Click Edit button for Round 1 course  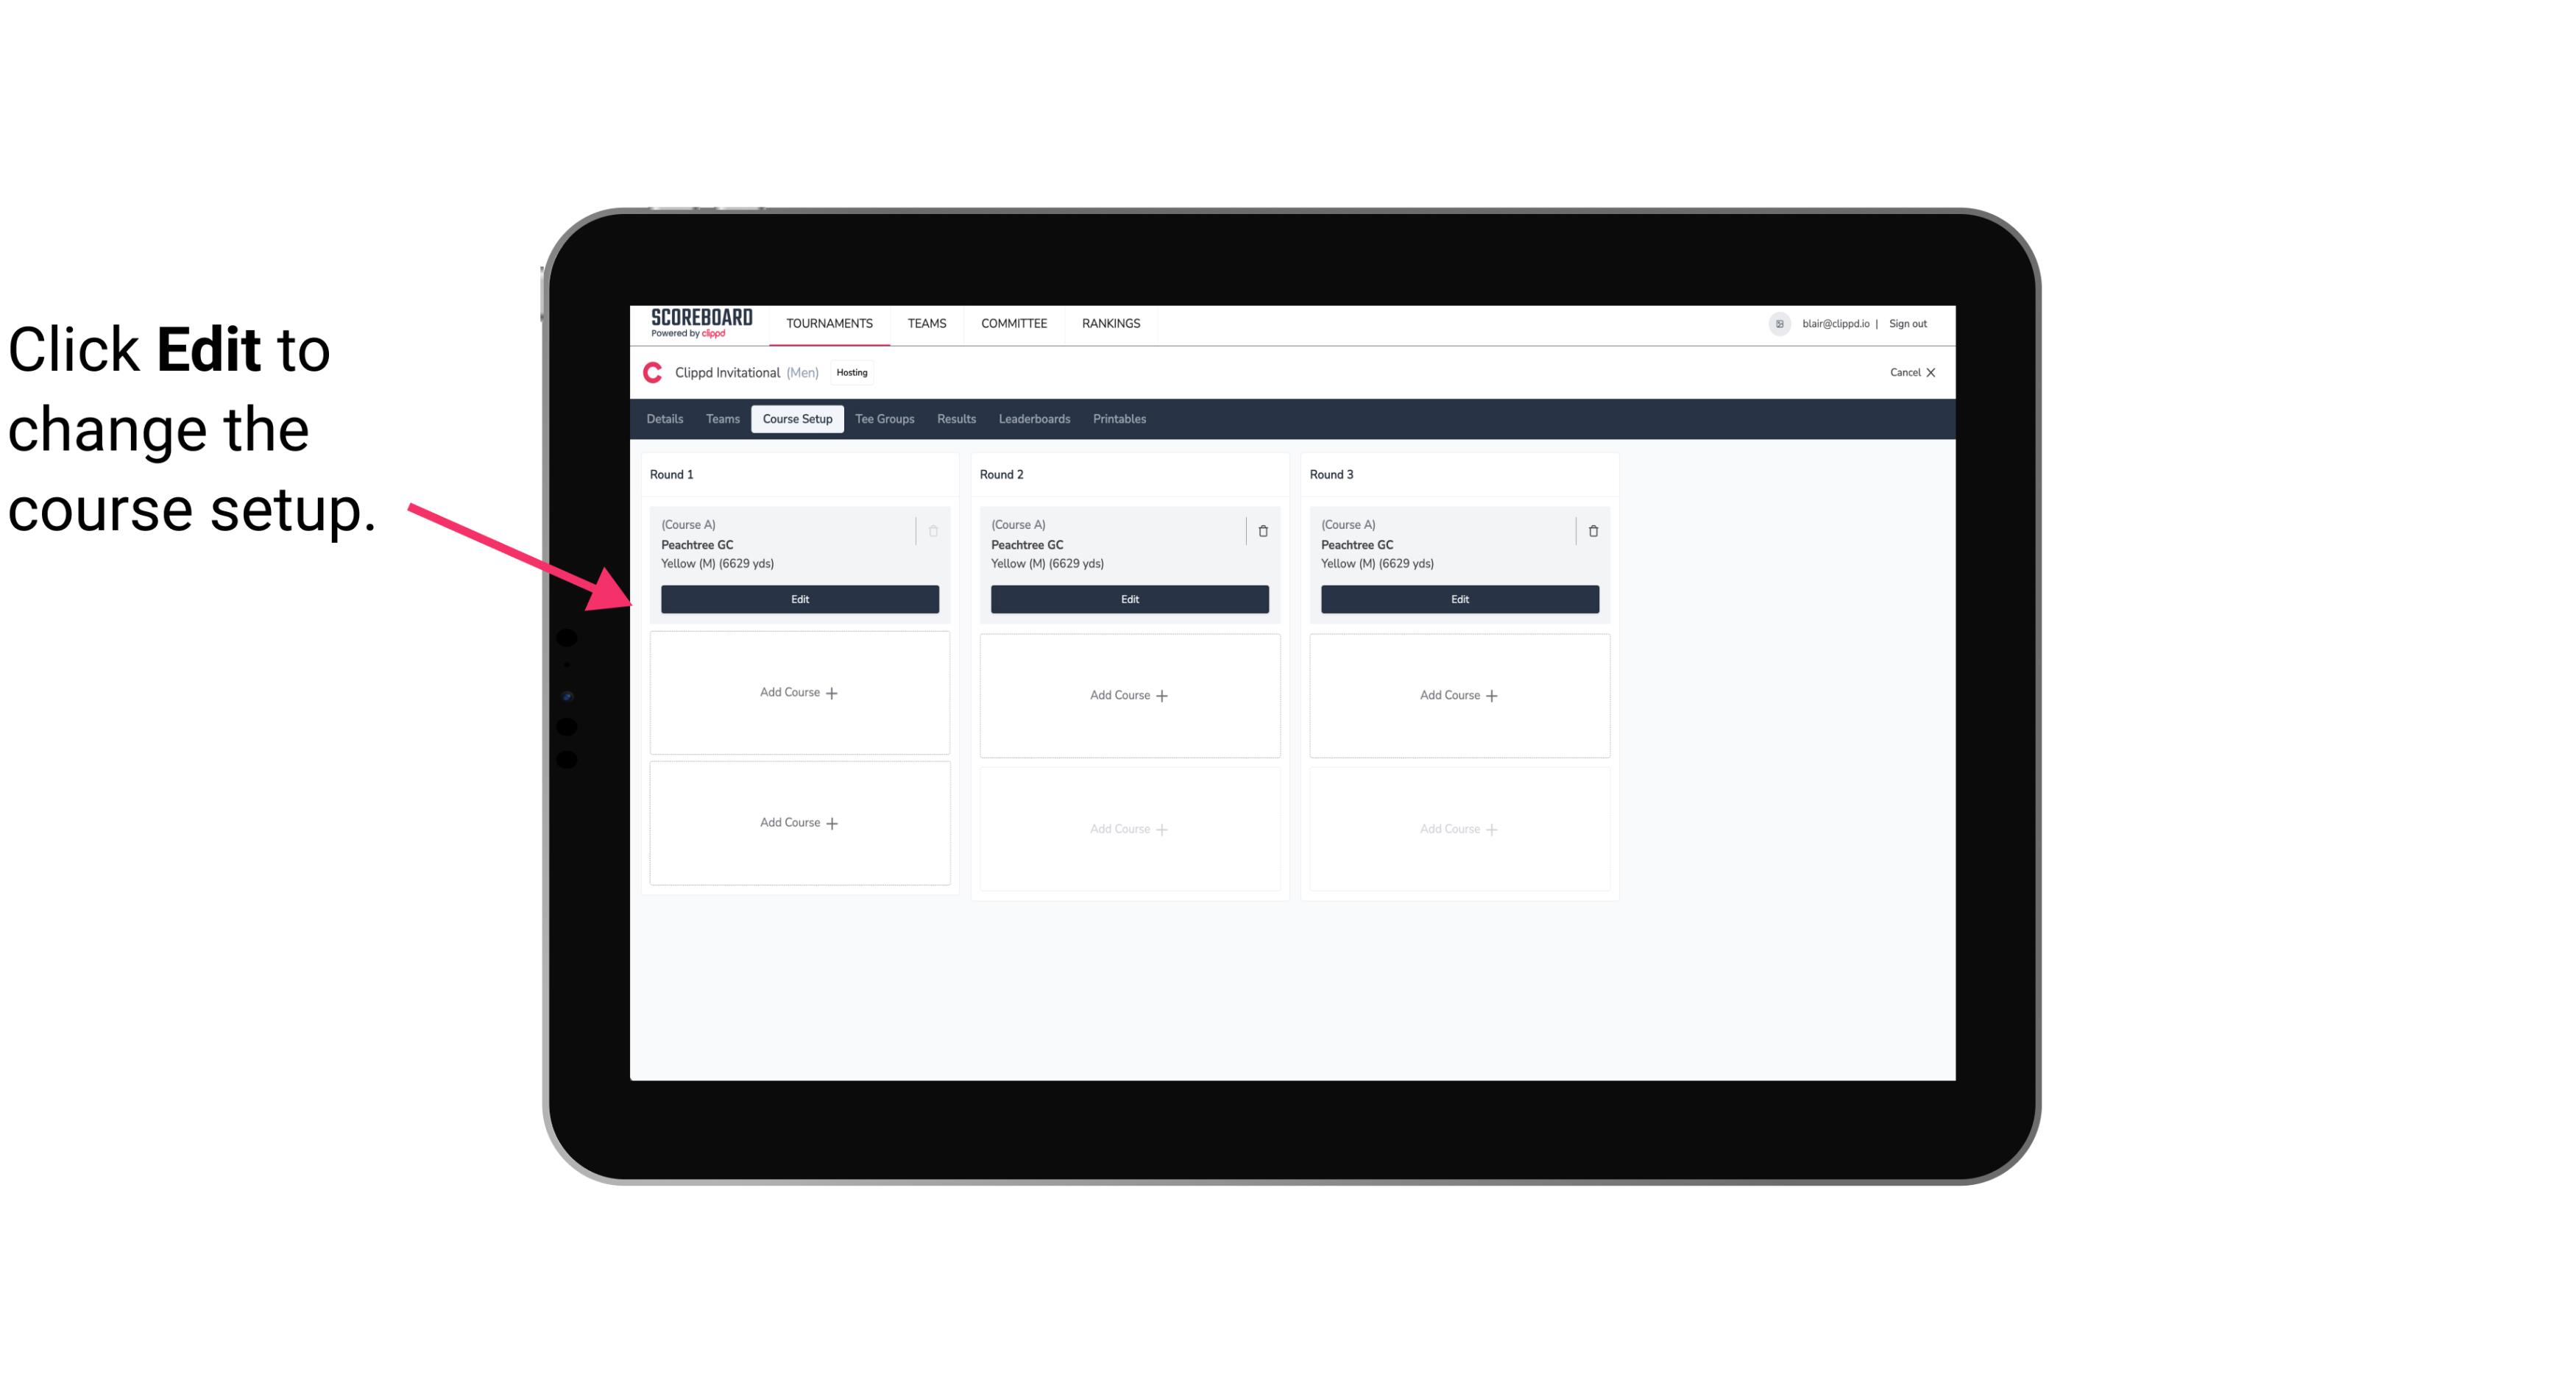[800, 599]
